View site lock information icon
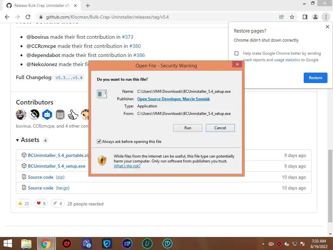This screenshot has height=250, width=333. tap(41, 17)
